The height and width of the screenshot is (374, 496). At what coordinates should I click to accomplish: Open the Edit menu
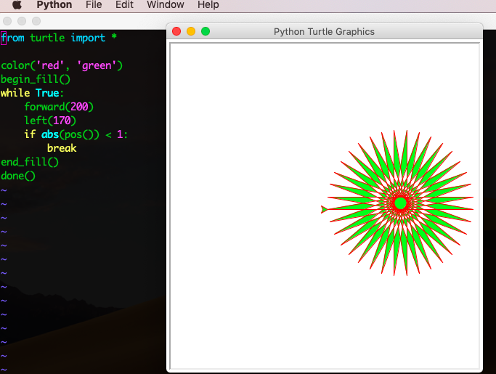tap(124, 5)
